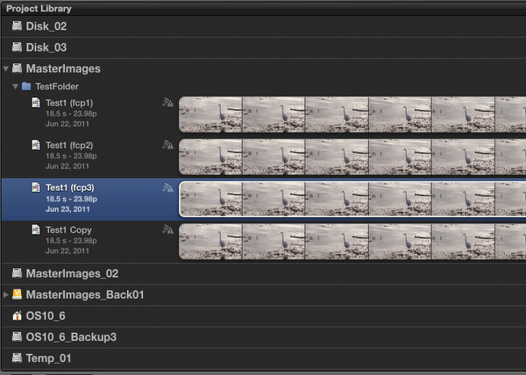Click the OS10_6 home drive icon
The height and width of the screenshot is (375, 526).
(x=17, y=315)
